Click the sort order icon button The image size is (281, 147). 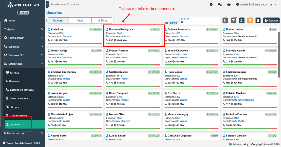point(225,20)
